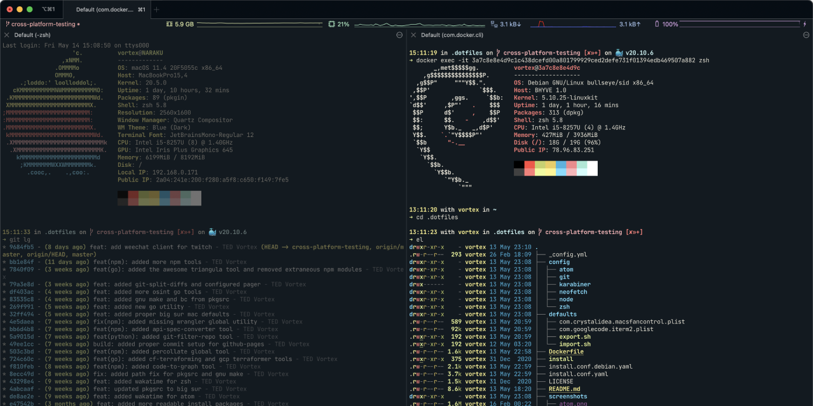813x406 pixels.
Task: Click commit hash bb1e84f in git log
Action: 22,262
